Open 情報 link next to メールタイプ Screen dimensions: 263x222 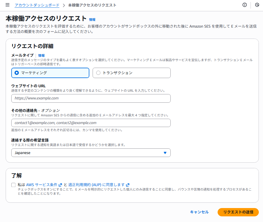coord(41,56)
